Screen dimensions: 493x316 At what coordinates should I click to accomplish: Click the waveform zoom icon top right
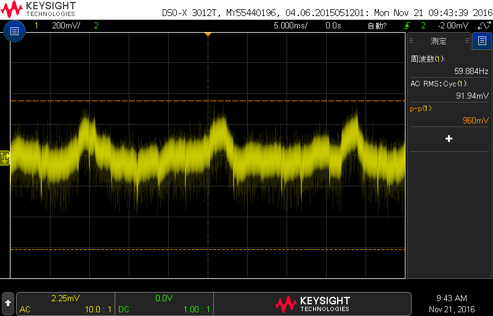481,25
